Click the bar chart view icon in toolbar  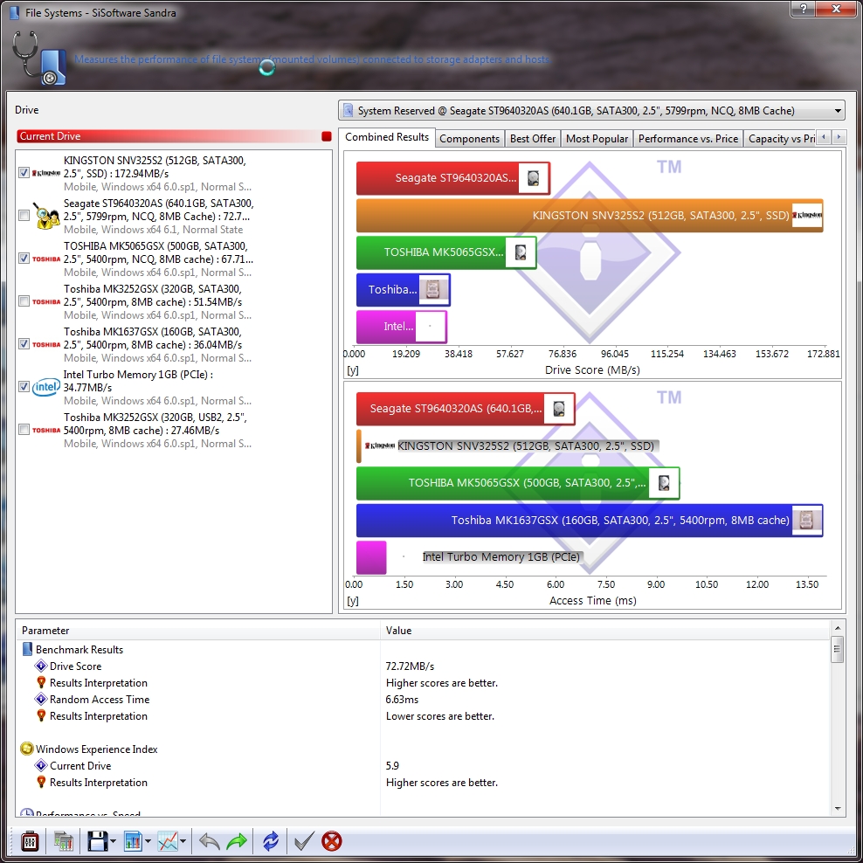pyautogui.click(x=133, y=841)
